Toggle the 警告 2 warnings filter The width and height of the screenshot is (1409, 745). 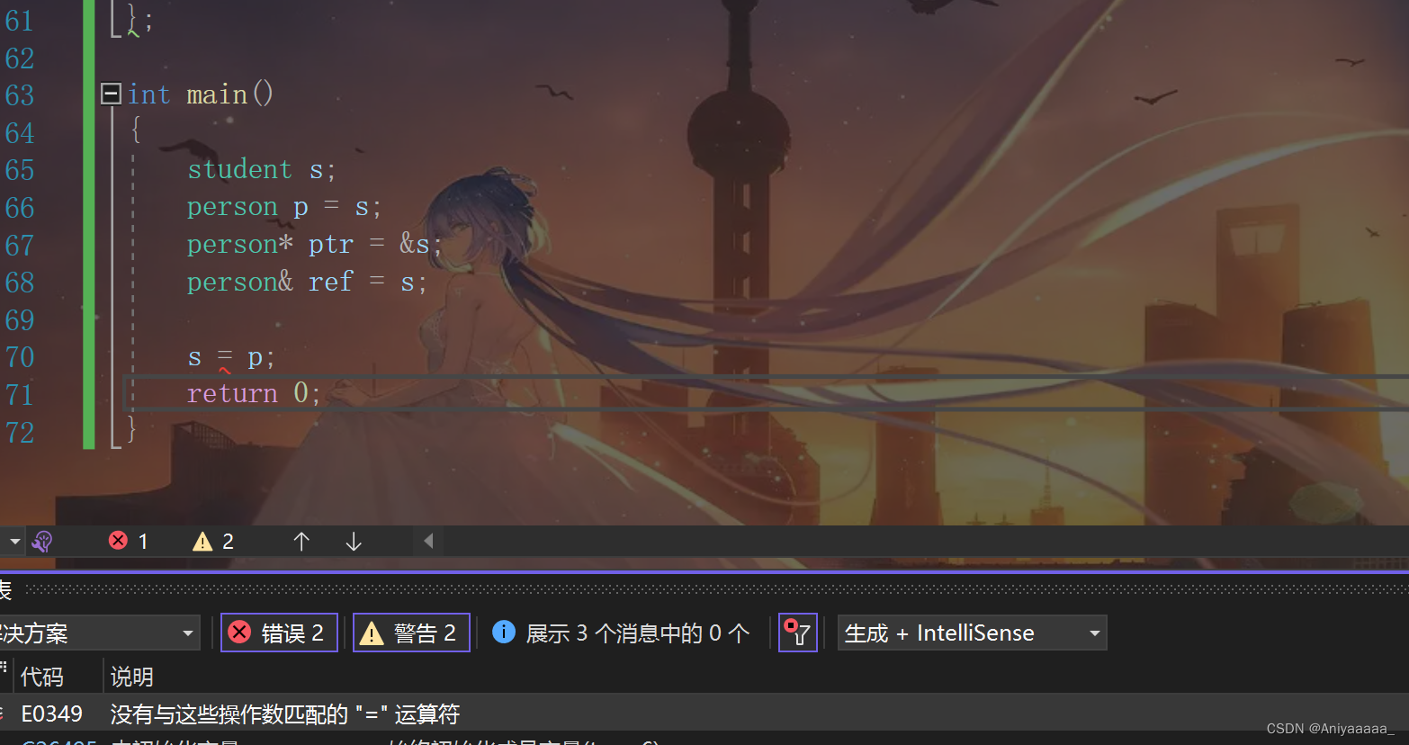(x=411, y=633)
